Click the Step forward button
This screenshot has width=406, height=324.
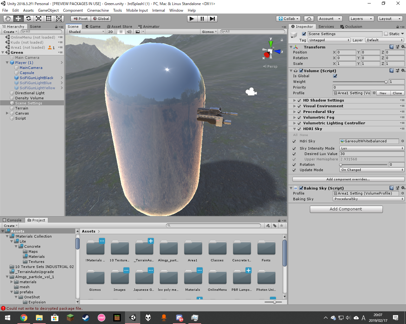tap(212, 19)
